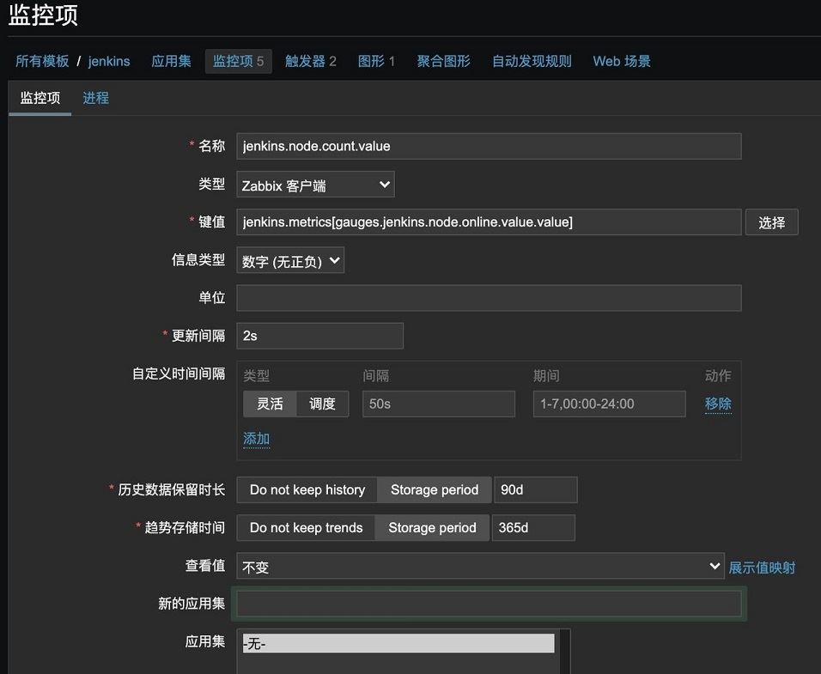The width and height of the screenshot is (821, 674).
Task: Click the 更新间隔 input field
Action: pyautogui.click(x=319, y=336)
